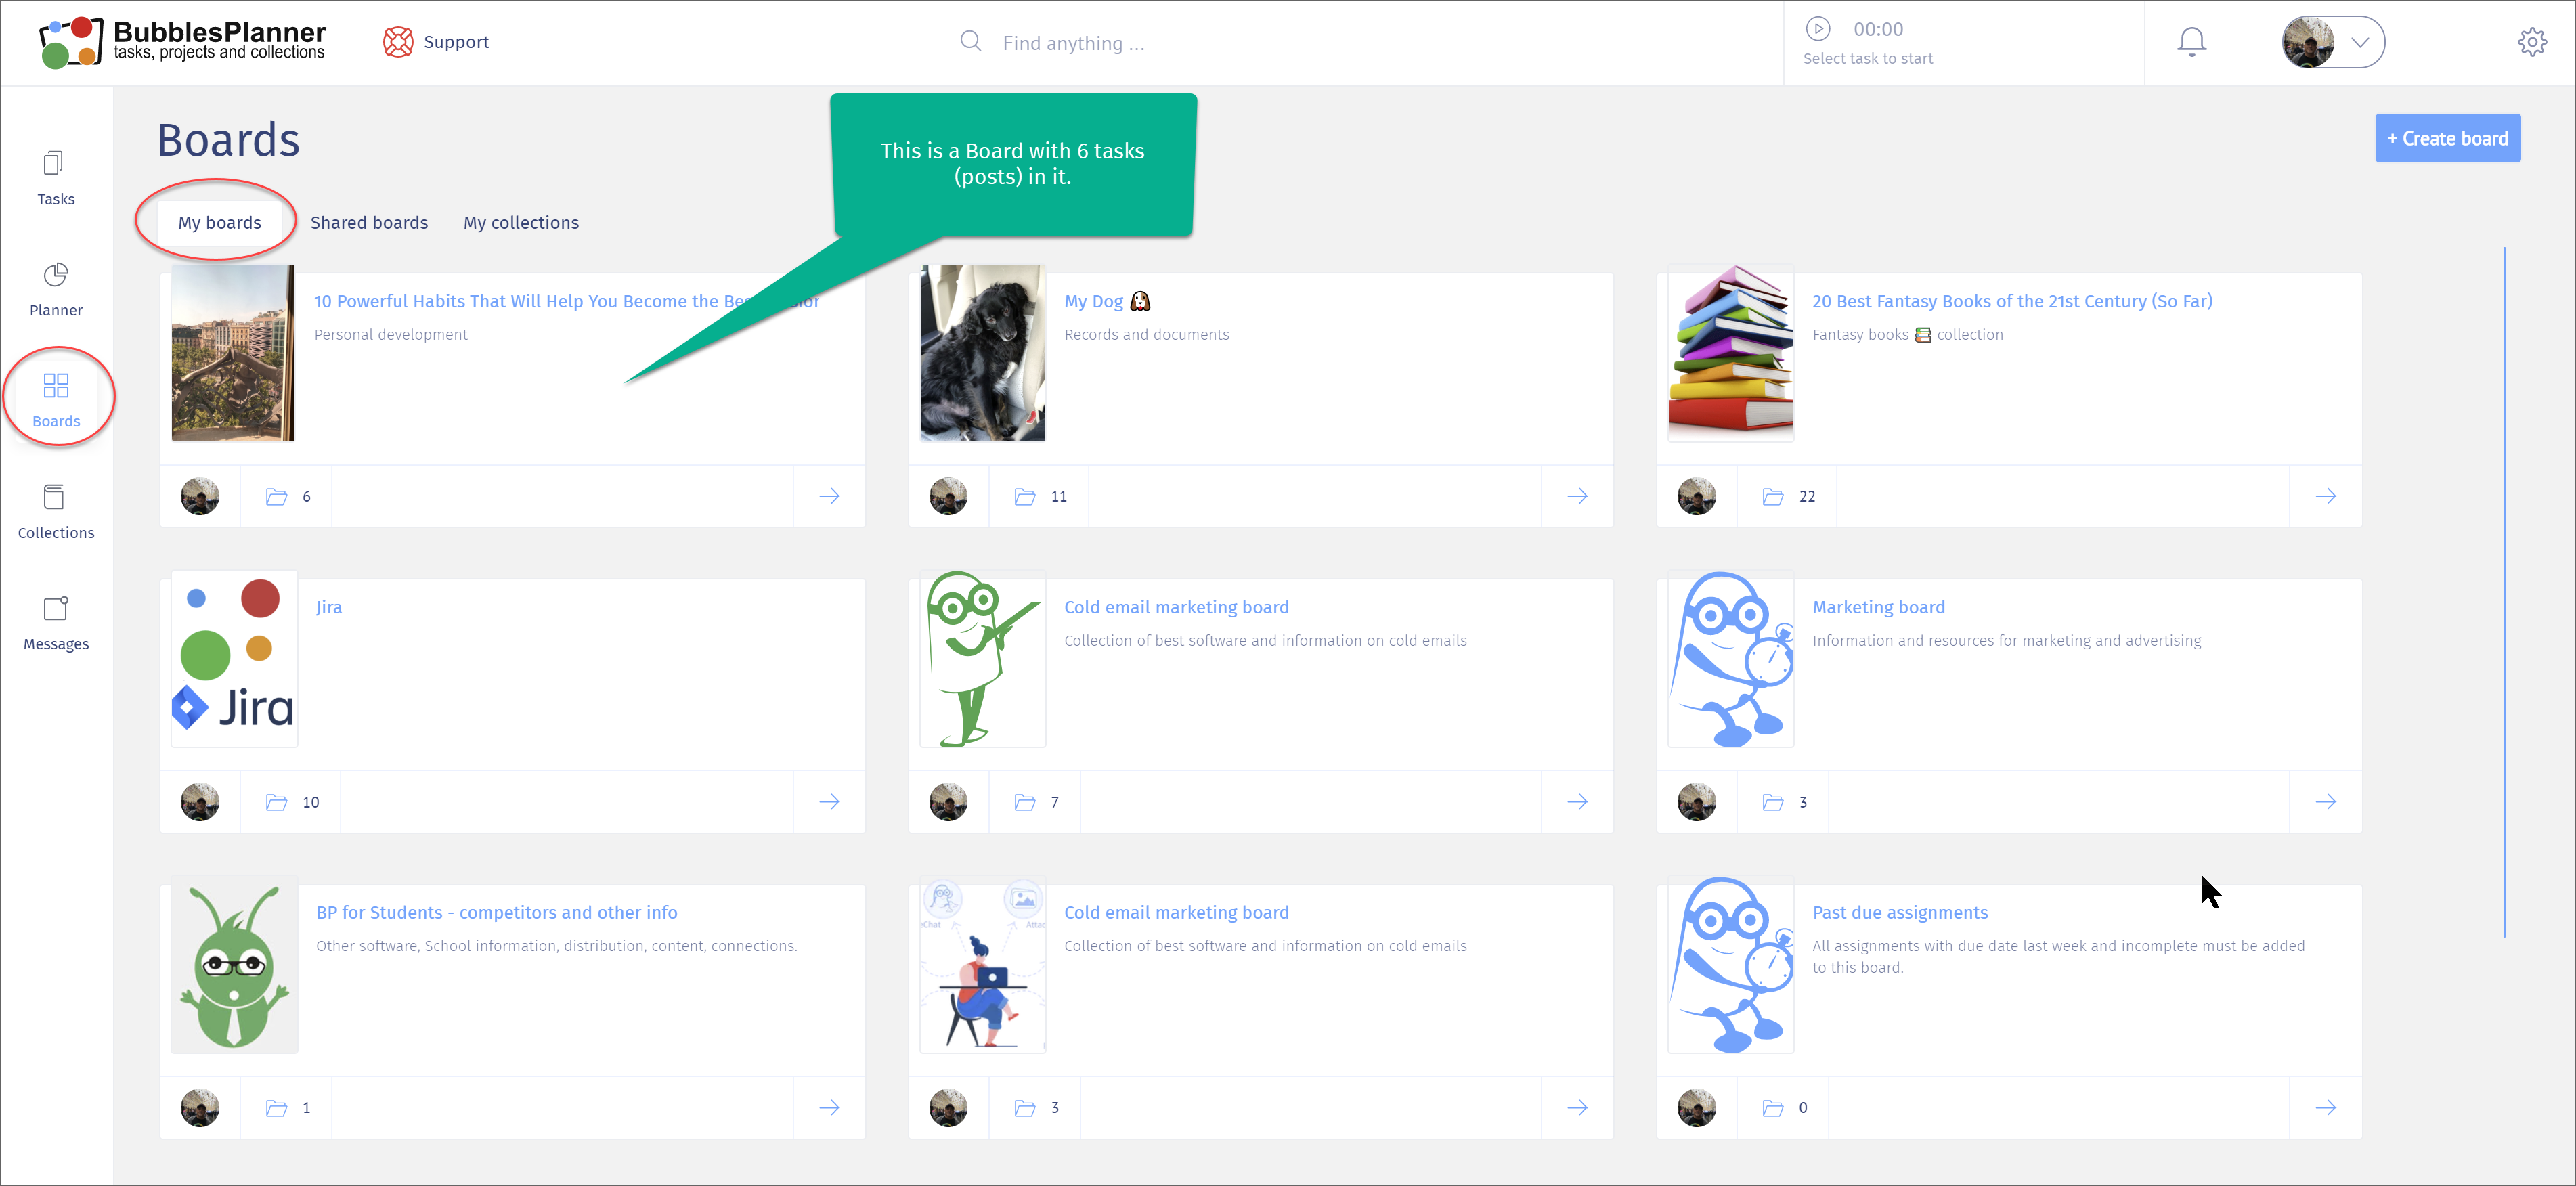Open the Marketing board arrow
The height and width of the screenshot is (1186, 2576).
tap(2325, 802)
